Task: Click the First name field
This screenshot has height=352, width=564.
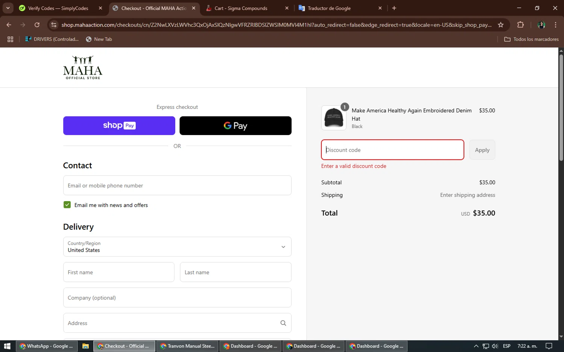Action: point(118,272)
